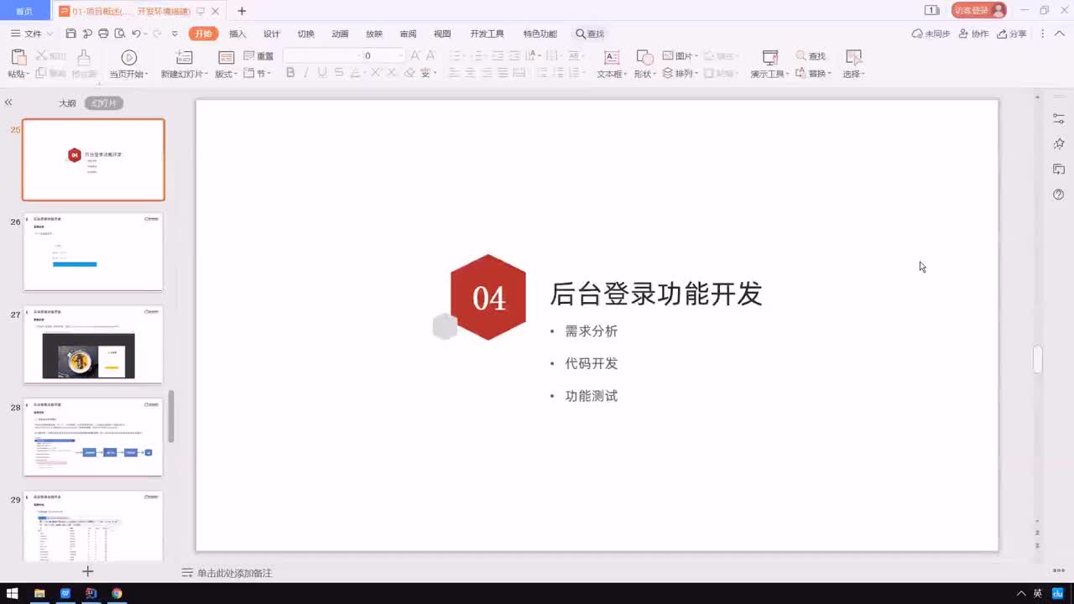Image resolution: width=1074 pixels, height=604 pixels.
Task: Open the Section (节) dropdown
Action: [x=257, y=73]
